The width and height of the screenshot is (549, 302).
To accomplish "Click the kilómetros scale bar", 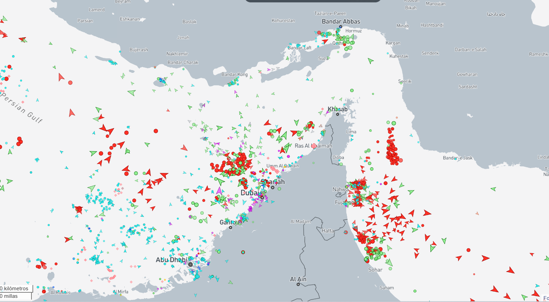I will click(x=16, y=289).
